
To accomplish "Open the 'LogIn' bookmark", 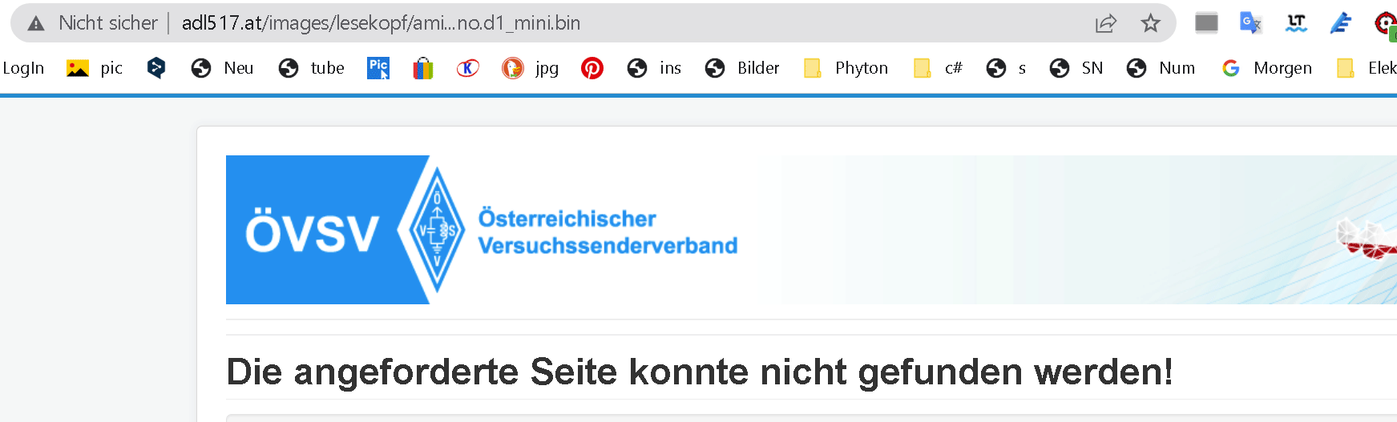I will click(23, 68).
